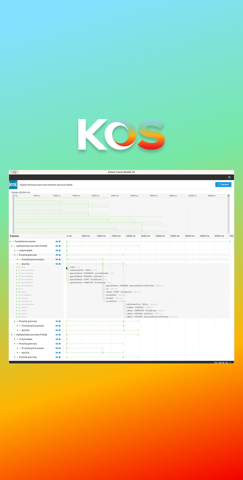This screenshot has height=480, width=243.
Task: Reload the future trace data
Action: click(223, 185)
